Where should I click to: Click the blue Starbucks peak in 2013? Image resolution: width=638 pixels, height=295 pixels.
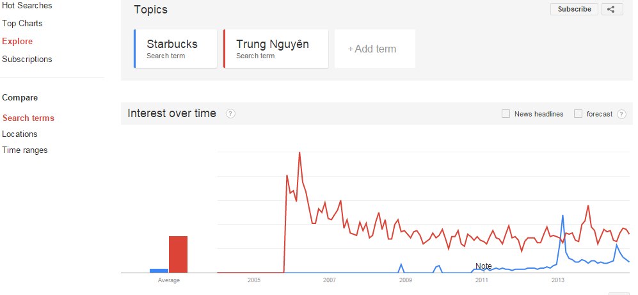562,216
